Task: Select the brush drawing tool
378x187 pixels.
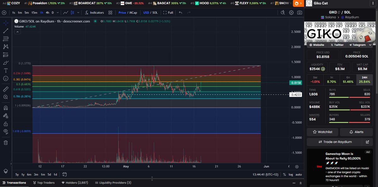Action: [x=6, y=62]
